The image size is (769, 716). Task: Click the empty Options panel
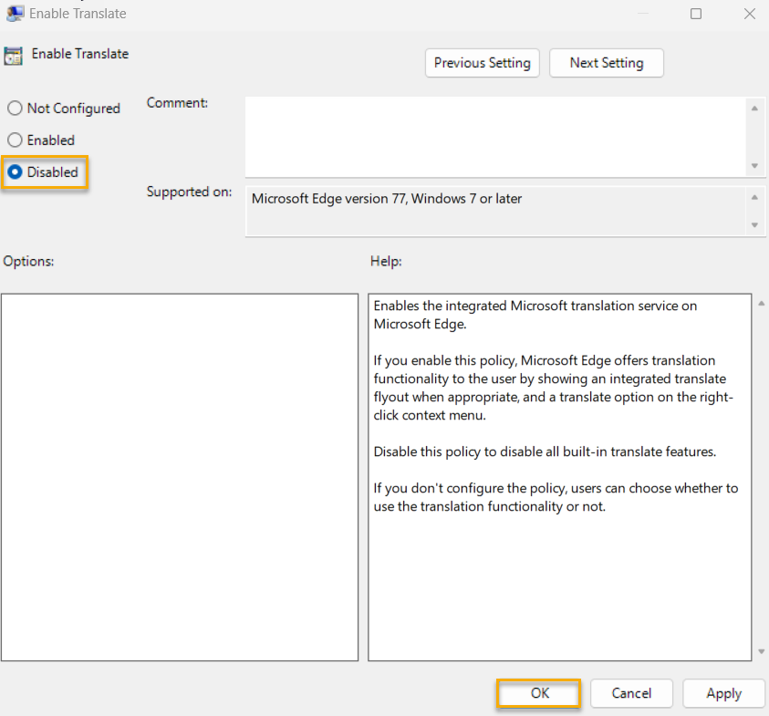pos(180,474)
